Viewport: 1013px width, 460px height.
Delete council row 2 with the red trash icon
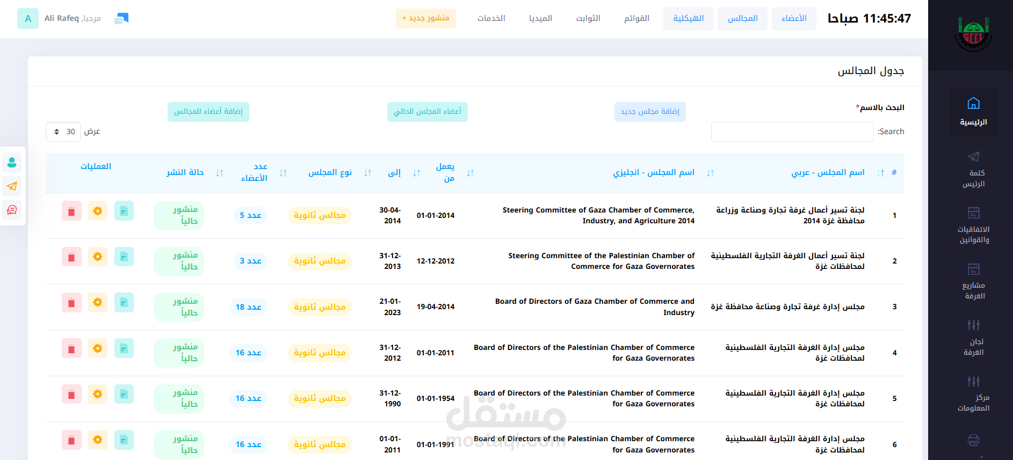click(71, 257)
